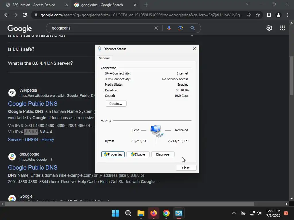Close Ethernet Status with the X
The image size is (294, 220).
(194, 49)
